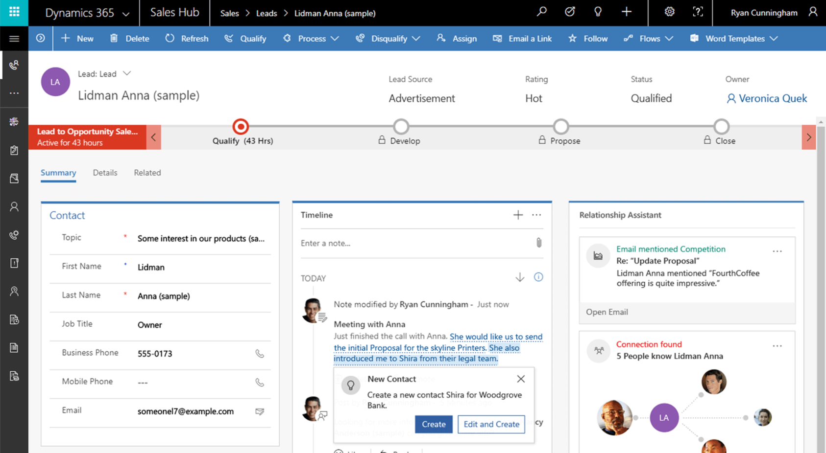Click the Create button in New Contact popup
Viewport: 826px width, 453px height.
click(x=434, y=424)
